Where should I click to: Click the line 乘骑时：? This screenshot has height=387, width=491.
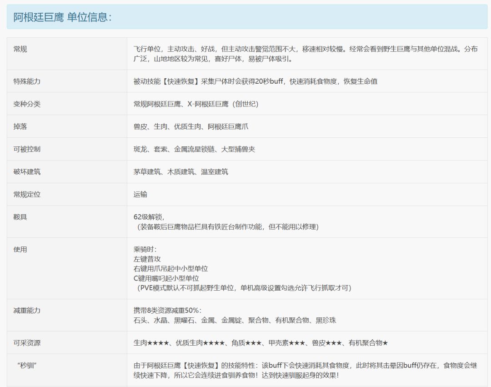coord(145,250)
